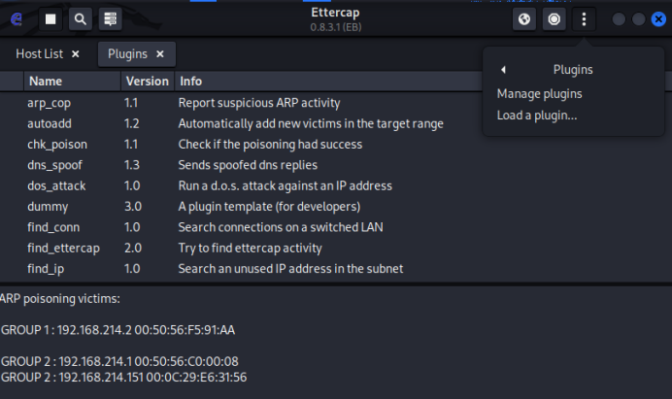
Task: Select the dns_spoof plugin row
Action: (x=52, y=165)
